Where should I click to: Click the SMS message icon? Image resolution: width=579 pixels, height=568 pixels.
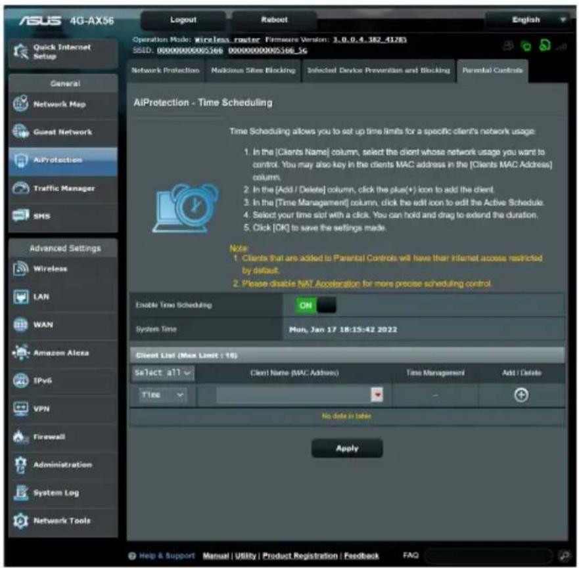(x=20, y=215)
